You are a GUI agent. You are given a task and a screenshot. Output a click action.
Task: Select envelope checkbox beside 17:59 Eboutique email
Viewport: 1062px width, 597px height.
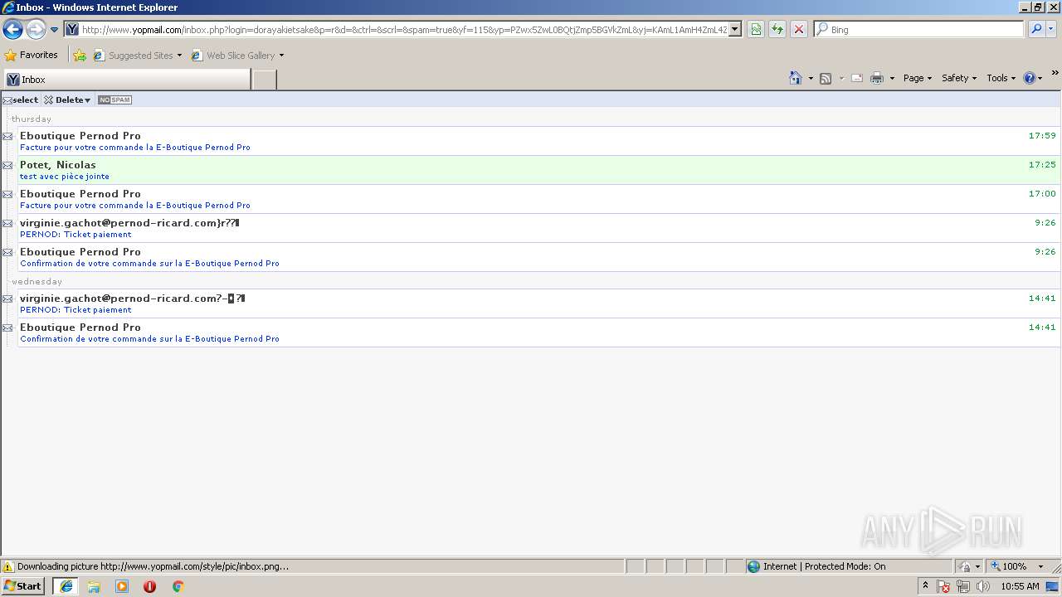(x=7, y=136)
